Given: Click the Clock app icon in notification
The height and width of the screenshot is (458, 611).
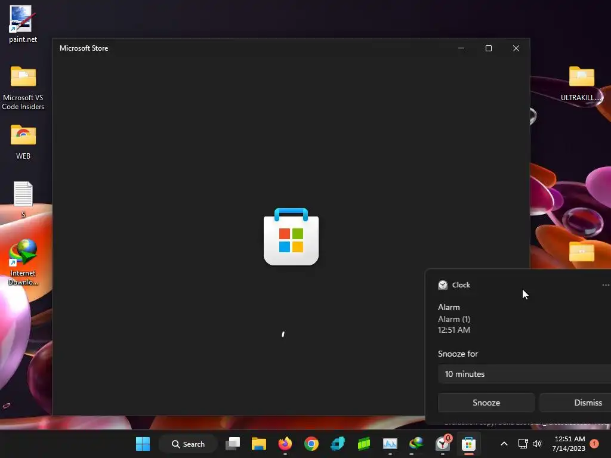Looking at the screenshot, I should [x=443, y=285].
